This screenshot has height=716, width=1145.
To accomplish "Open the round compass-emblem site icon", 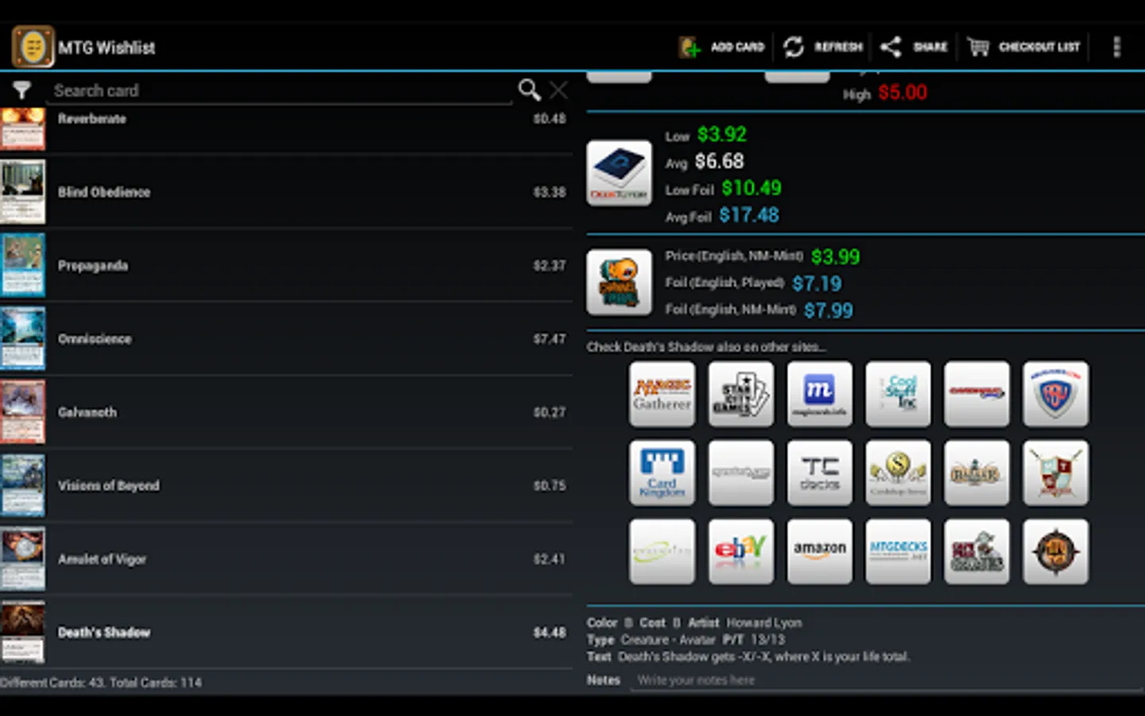I will (x=1056, y=552).
